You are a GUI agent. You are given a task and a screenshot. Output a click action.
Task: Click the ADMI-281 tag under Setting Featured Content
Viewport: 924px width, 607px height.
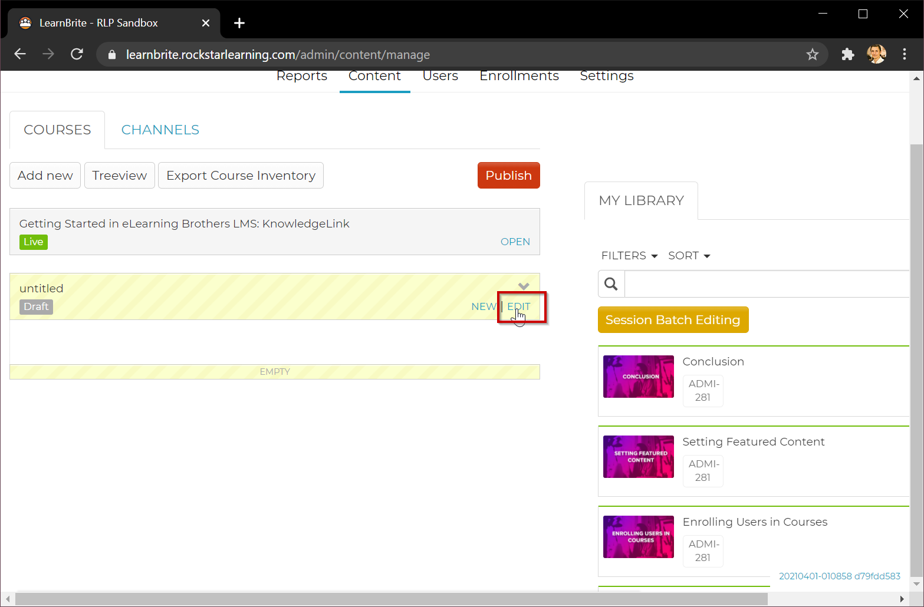point(703,470)
